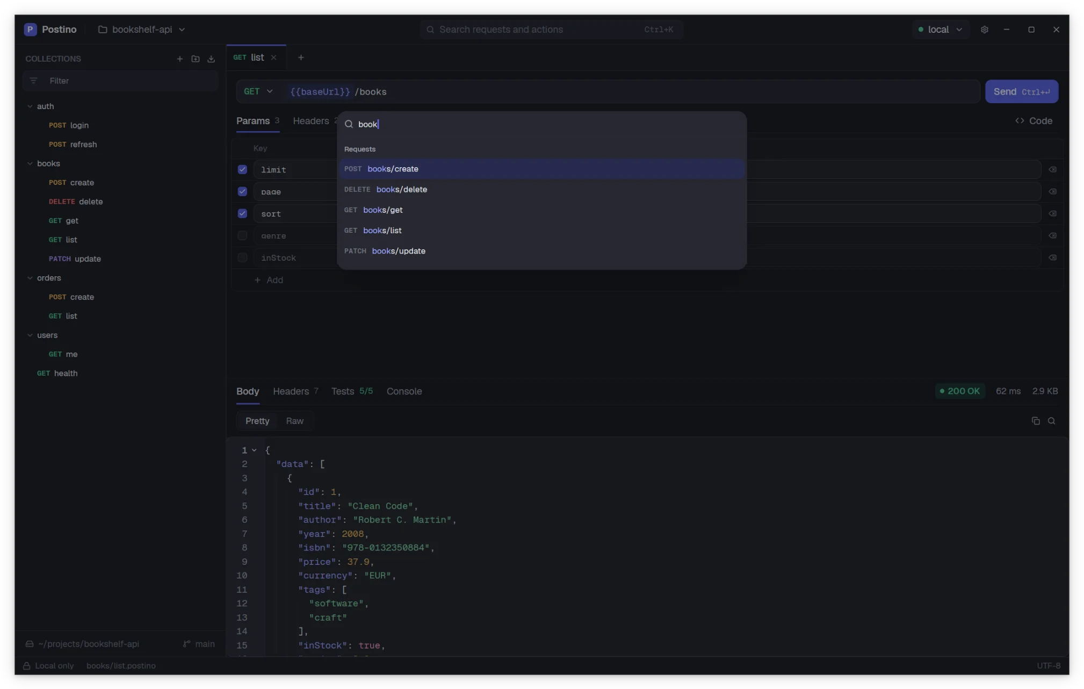Click the Local only lock indicator
This screenshot has height=689, width=1084.
[x=49, y=665]
